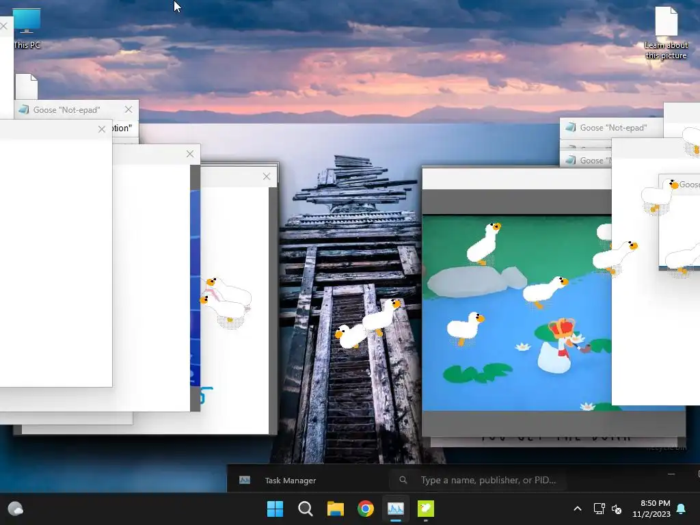Click the Task Manager title text
This screenshot has height=525, width=700.
(291, 481)
